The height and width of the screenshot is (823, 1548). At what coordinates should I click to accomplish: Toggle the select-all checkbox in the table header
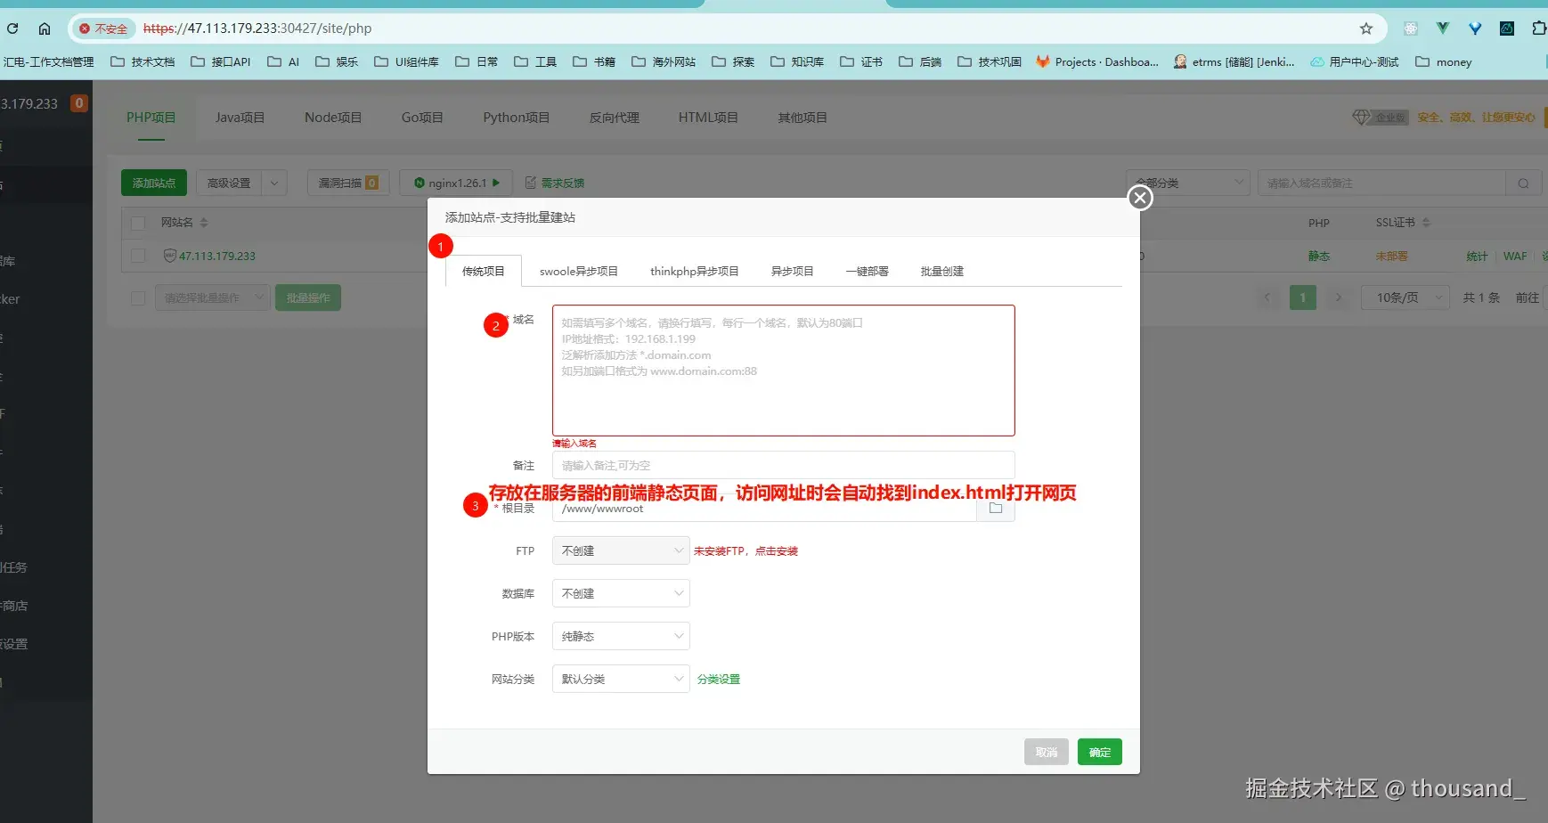click(x=138, y=223)
